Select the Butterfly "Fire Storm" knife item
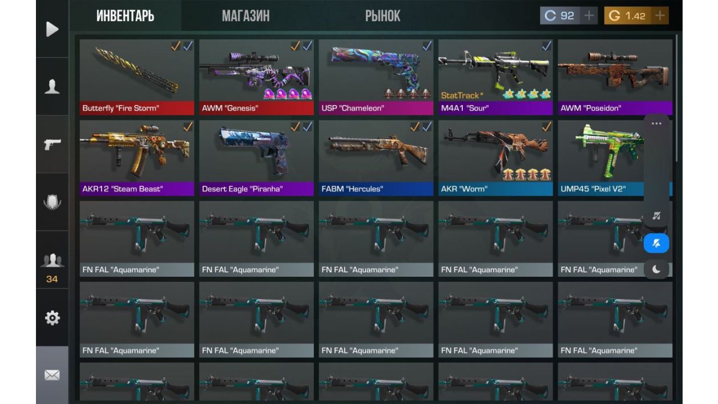The image size is (718, 404). click(137, 77)
